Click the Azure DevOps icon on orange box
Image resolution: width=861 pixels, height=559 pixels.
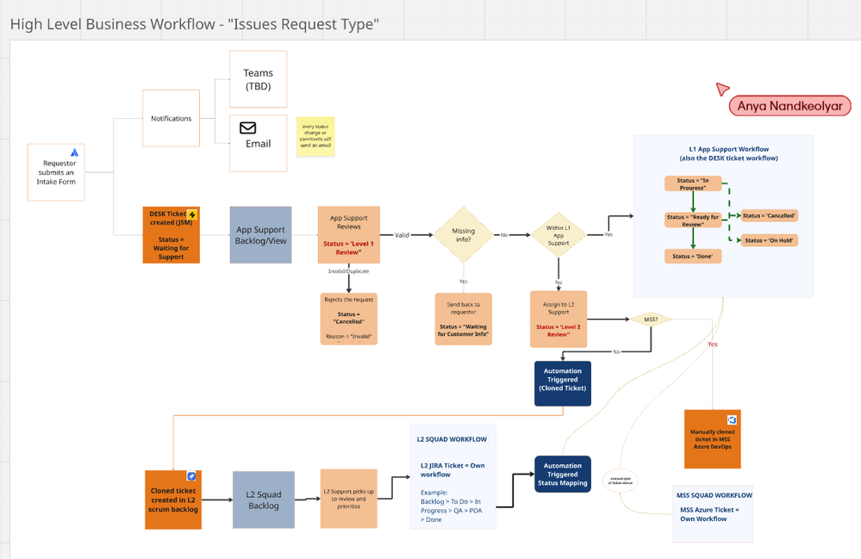732,419
